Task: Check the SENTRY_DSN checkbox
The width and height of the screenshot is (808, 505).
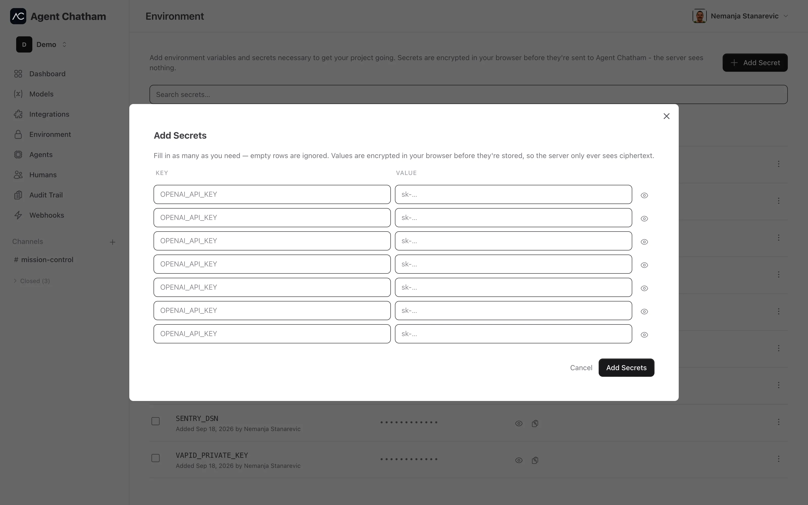Action: click(156, 421)
